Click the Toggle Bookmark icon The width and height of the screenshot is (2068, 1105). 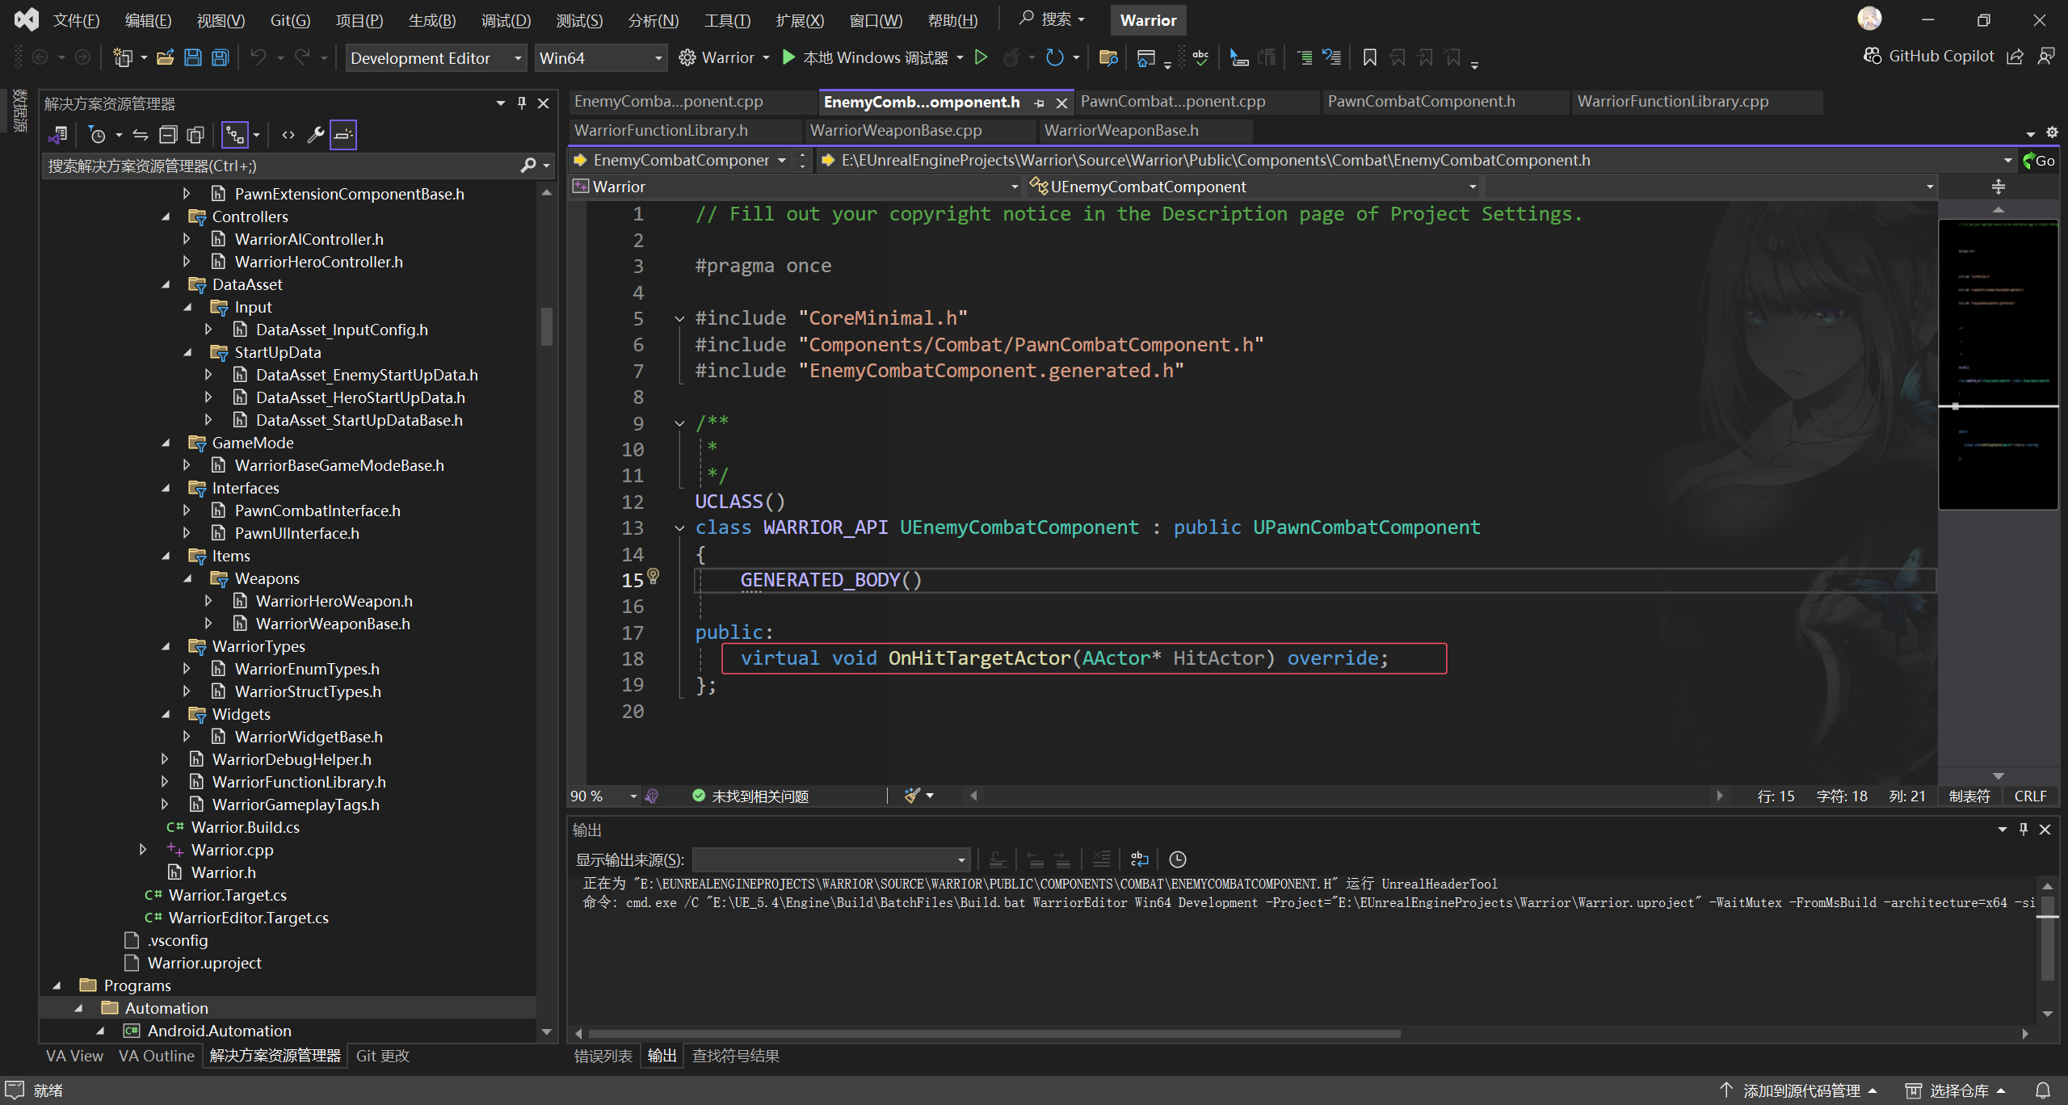(1369, 57)
